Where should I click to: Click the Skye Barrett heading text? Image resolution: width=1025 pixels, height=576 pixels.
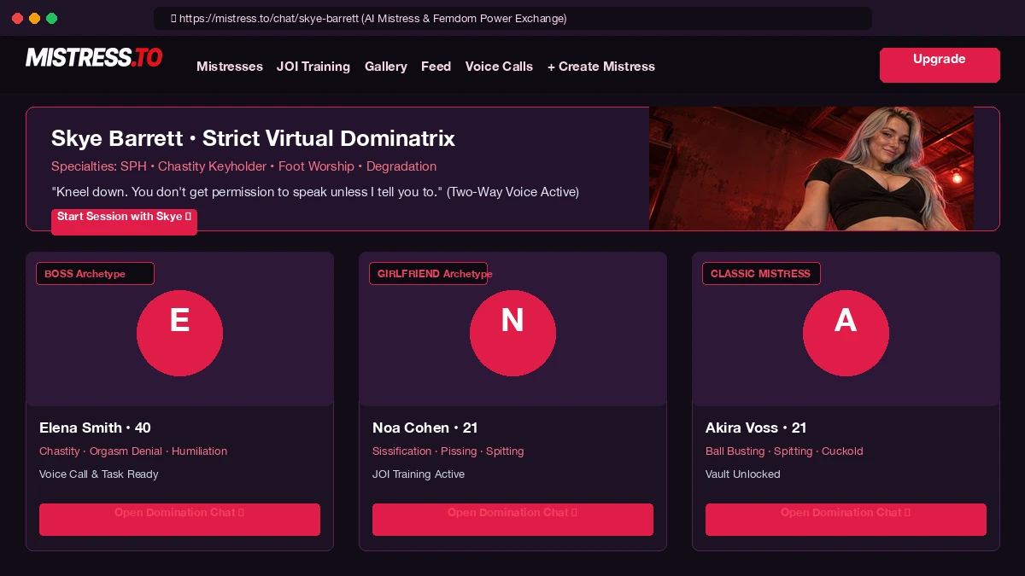coord(253,138)
